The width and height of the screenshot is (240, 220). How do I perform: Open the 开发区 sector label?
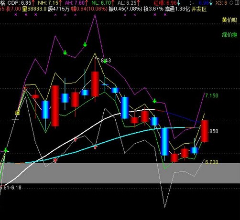click(199, 9)
